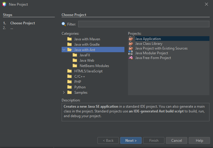Click the NetBeans logo in title bar
This screenshot has height=148, width=213.
(x=4, y=4)
